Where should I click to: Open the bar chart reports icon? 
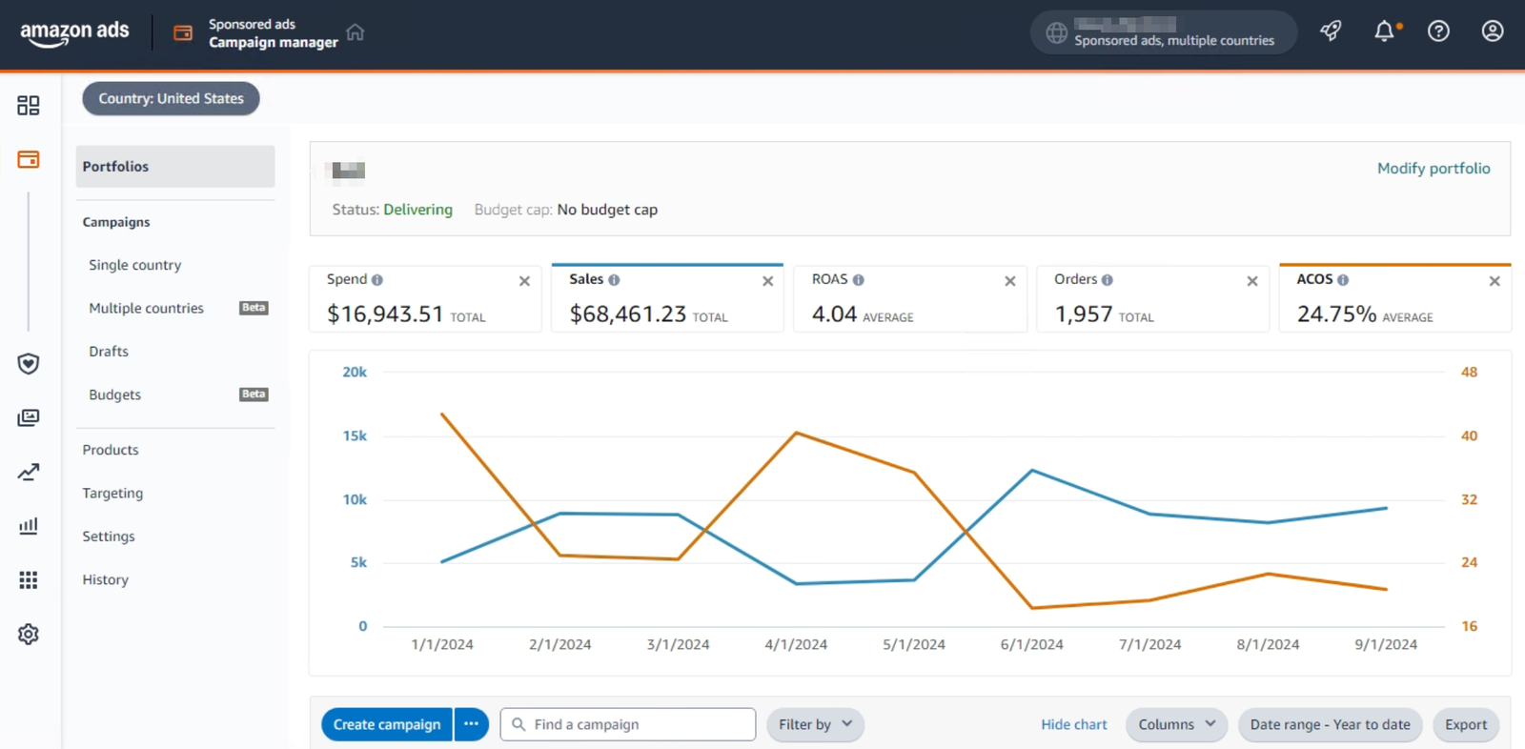pos(29,526)
